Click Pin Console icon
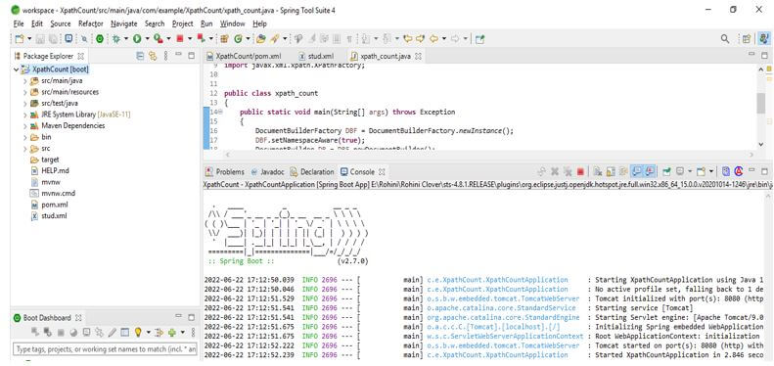Screen dimensions: 774x366 click(x=666, y=171)
